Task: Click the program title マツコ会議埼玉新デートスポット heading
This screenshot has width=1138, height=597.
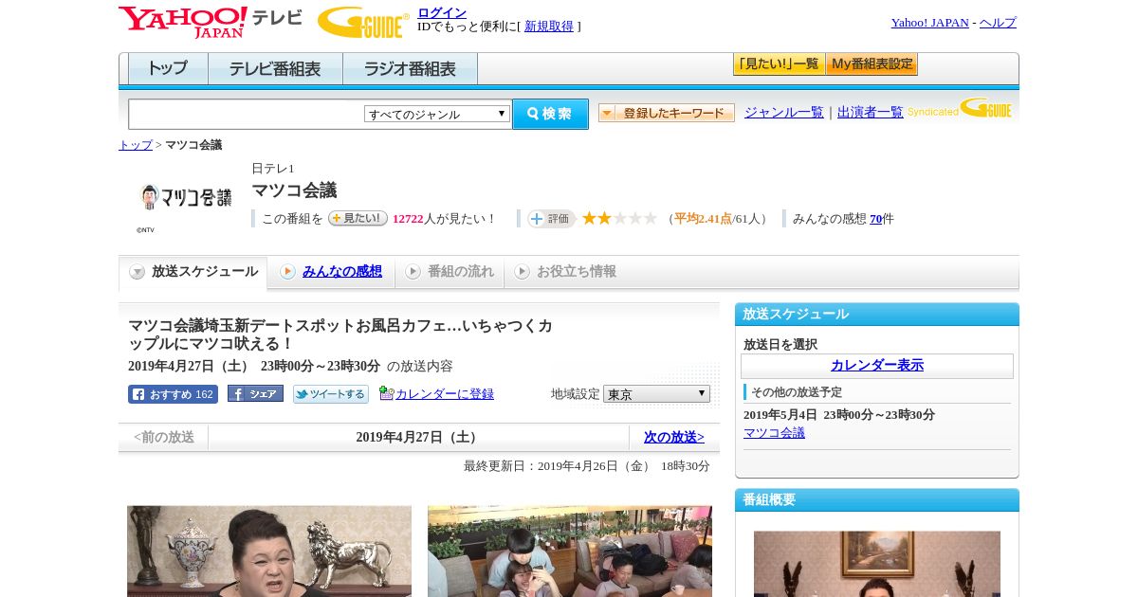Action: [340, 335]
